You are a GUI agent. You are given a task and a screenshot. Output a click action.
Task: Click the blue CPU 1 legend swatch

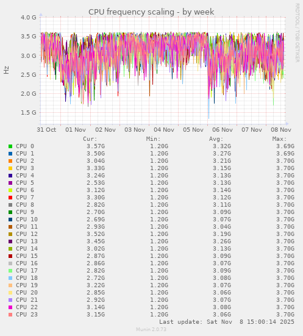pyautogui.click(x=10, y=154)
